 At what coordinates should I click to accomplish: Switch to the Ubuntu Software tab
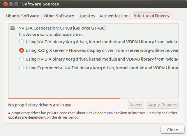[x=23, y=16]
